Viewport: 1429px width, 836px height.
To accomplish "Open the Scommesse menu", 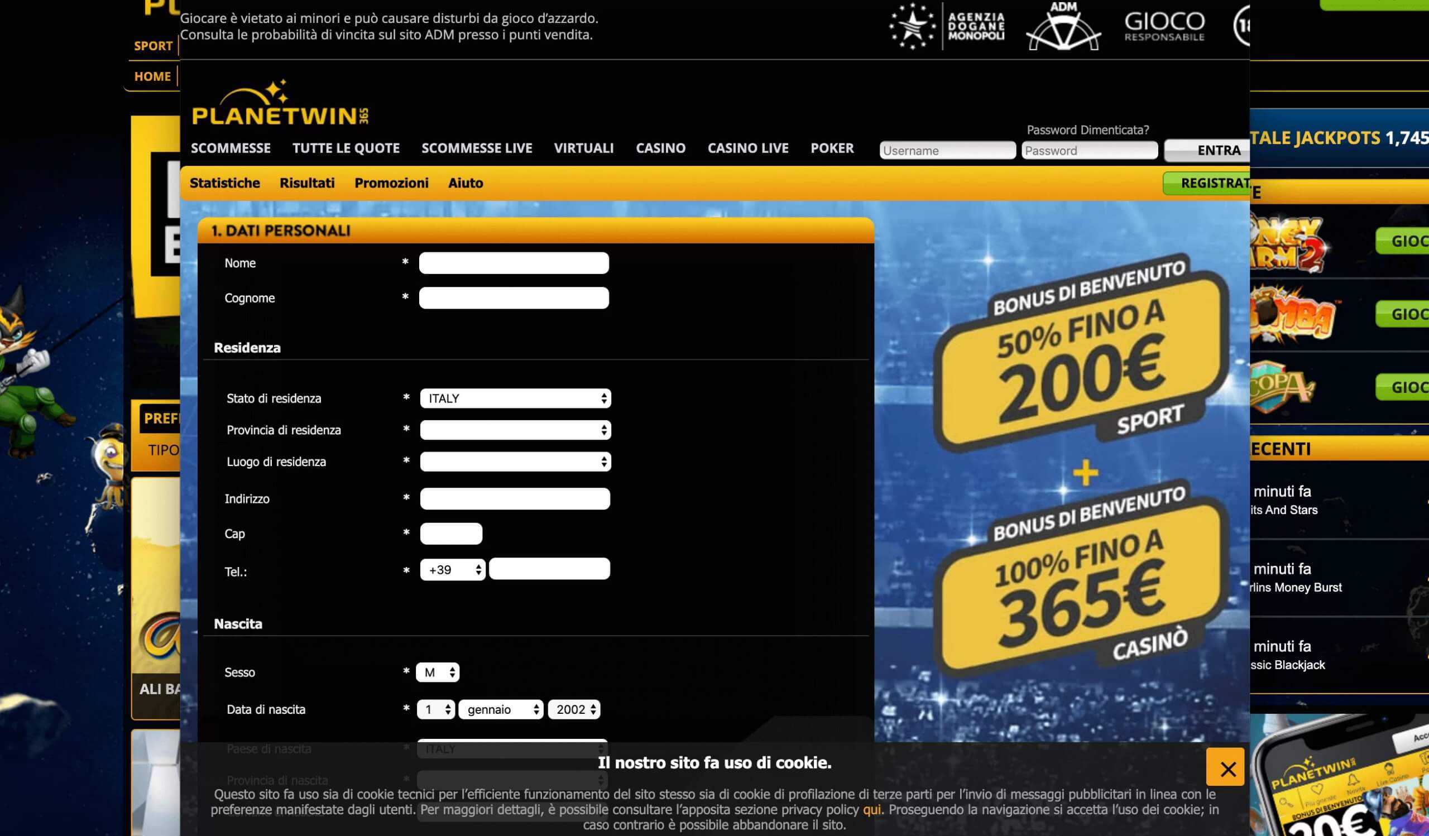I will [230, 148].
